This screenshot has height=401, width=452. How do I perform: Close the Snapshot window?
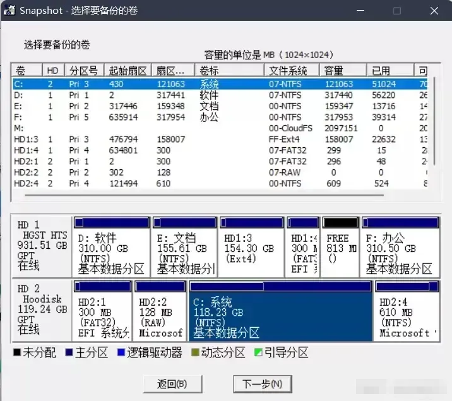[x=434, y=11]
